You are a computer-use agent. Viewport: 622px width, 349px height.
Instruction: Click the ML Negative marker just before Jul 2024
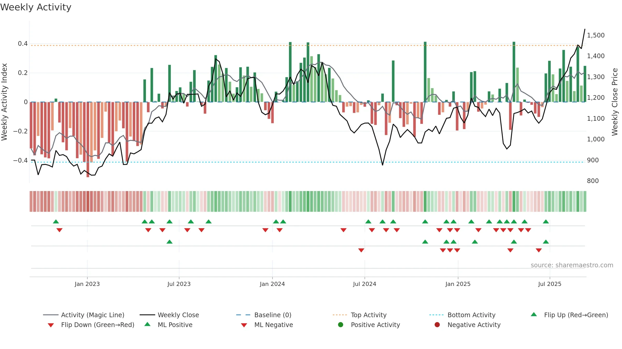(361, 250)
